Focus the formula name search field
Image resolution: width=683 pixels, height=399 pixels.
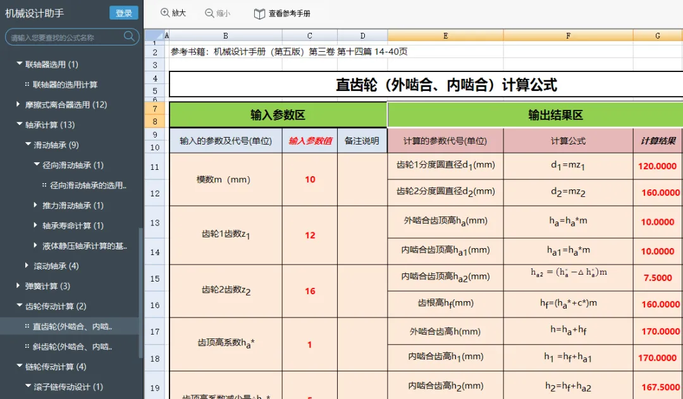[72, 37]
